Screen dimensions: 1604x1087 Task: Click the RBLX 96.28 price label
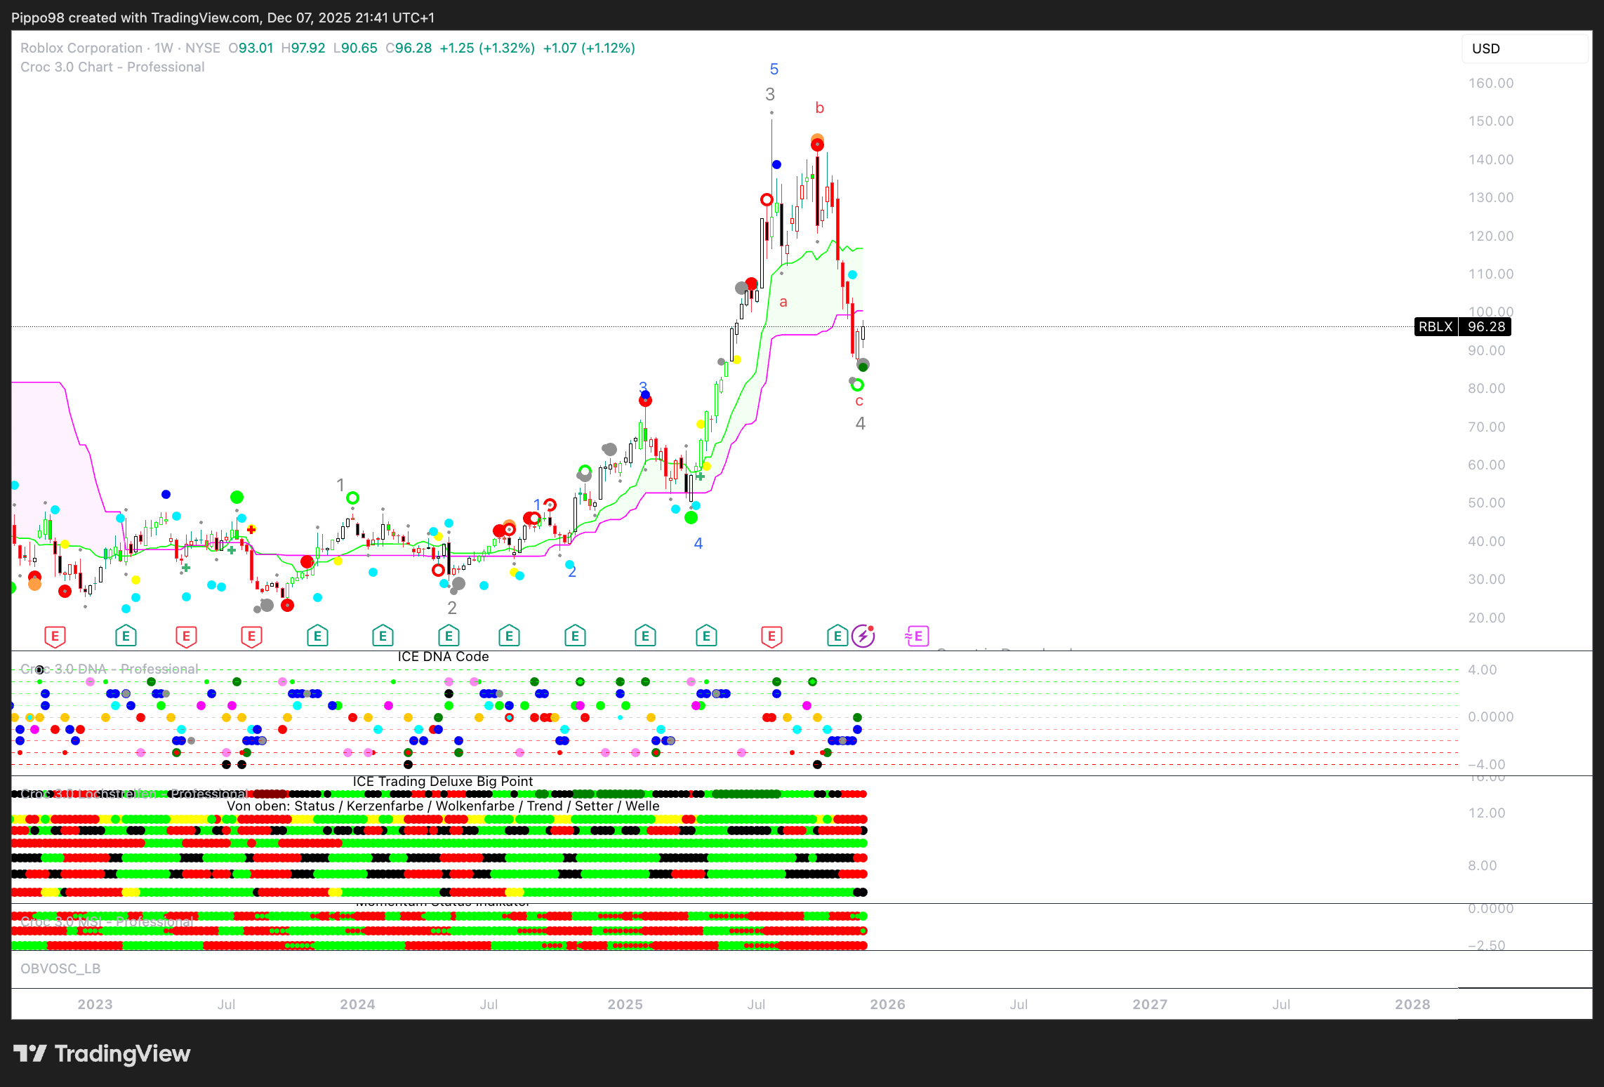tap(1462, 326)
